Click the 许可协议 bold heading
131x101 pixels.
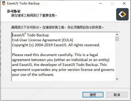[x=14, y=11]
